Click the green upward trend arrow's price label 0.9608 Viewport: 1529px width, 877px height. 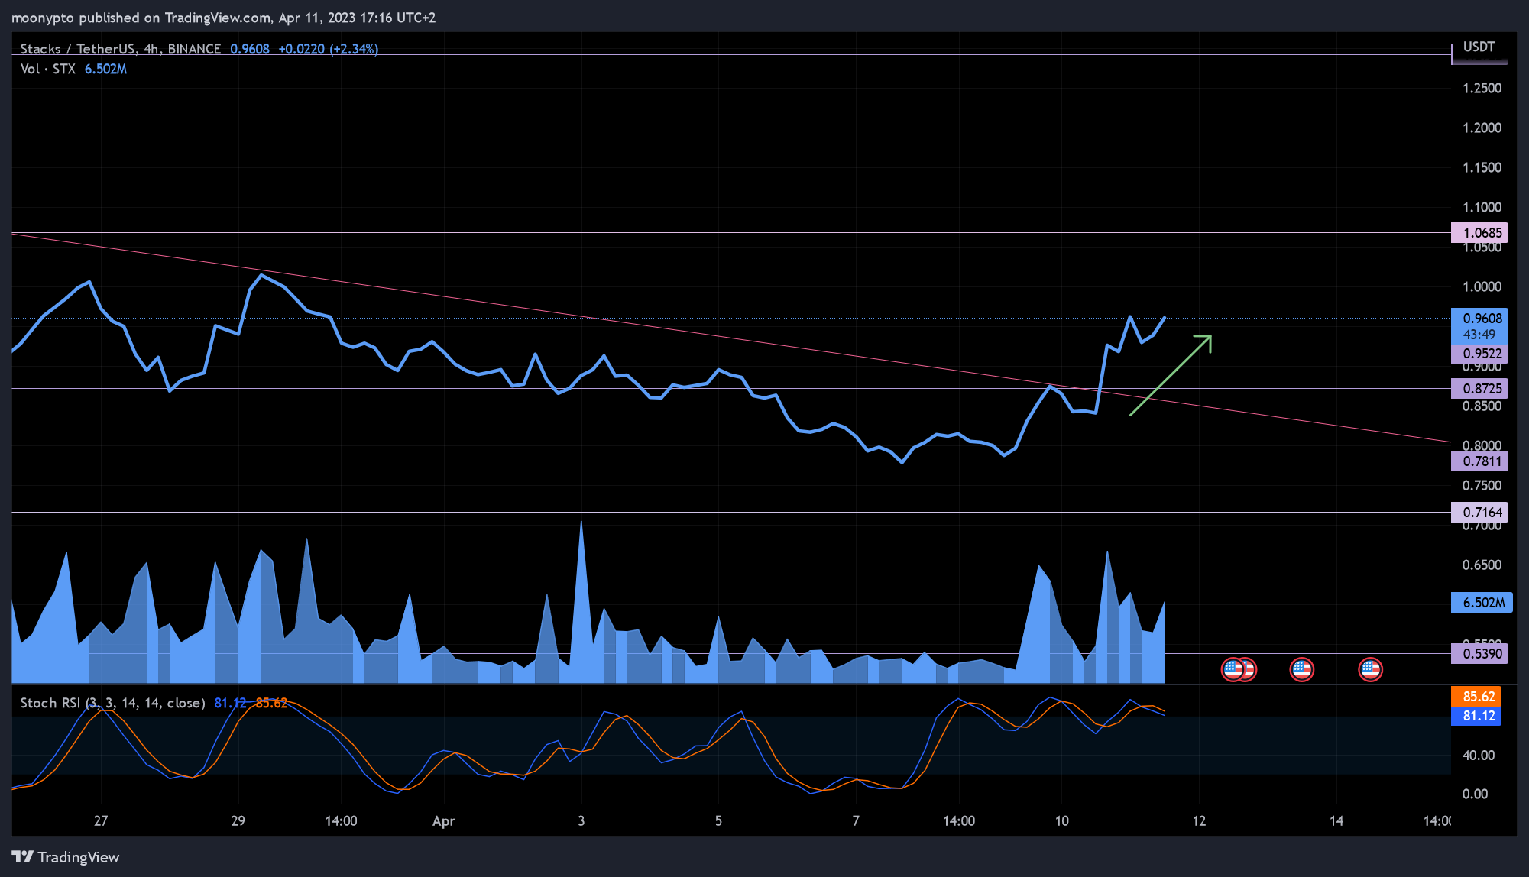tap(1479, 319)
